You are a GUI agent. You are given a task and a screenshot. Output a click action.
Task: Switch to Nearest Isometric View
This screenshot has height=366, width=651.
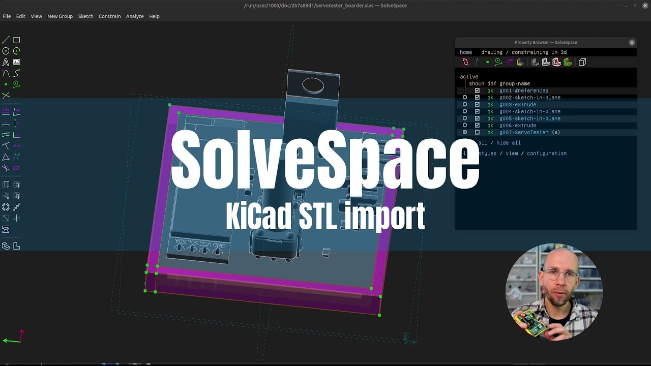(x=6, y=246)
